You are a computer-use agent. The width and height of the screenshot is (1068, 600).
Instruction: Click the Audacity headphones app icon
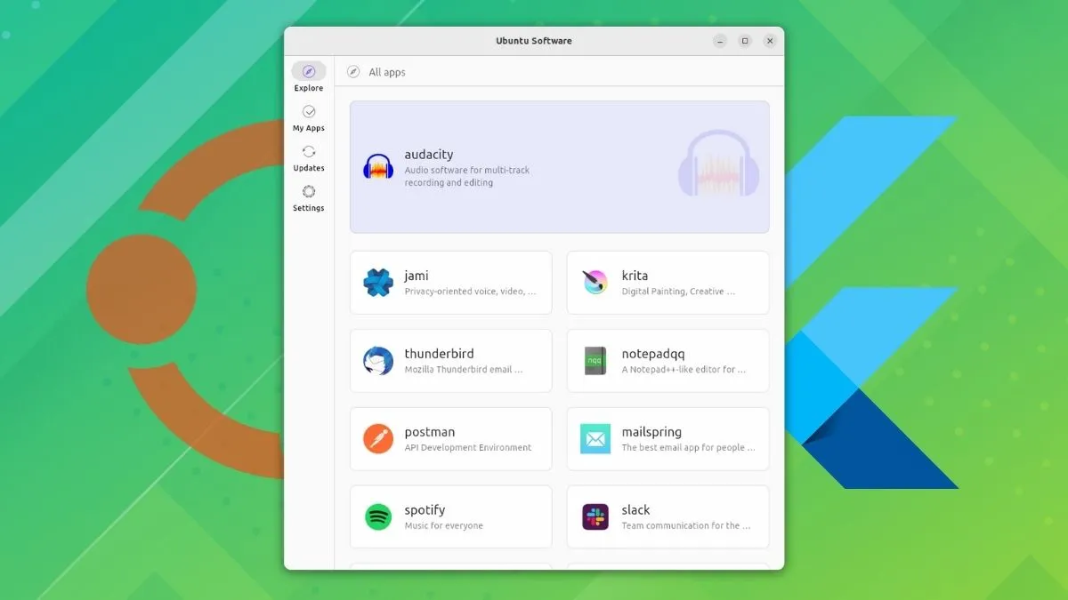377,166
